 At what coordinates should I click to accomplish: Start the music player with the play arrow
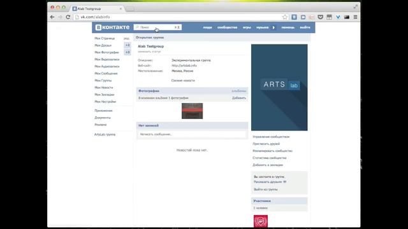pyautogui.click(x=273, y=27)
